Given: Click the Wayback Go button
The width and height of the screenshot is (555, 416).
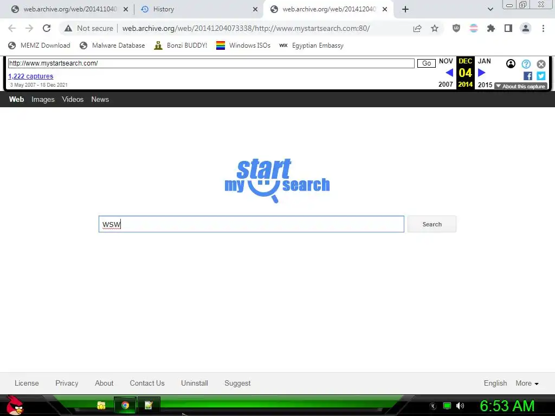Looking at the screenshot, I should coord(426,63).
